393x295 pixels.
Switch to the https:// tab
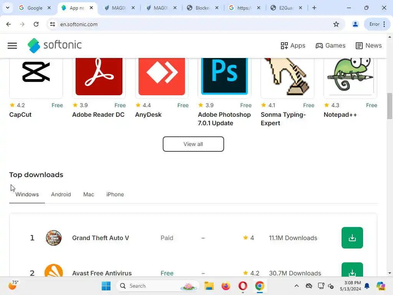(244, 8)
